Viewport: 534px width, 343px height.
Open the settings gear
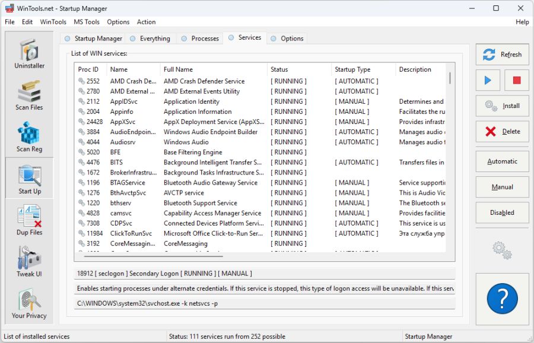click(502, 250)
